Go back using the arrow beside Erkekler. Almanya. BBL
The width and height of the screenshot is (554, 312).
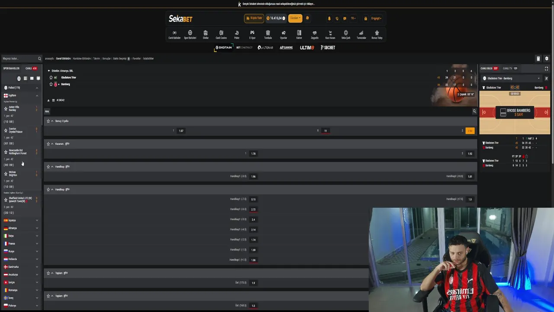[x=48, y=71]
